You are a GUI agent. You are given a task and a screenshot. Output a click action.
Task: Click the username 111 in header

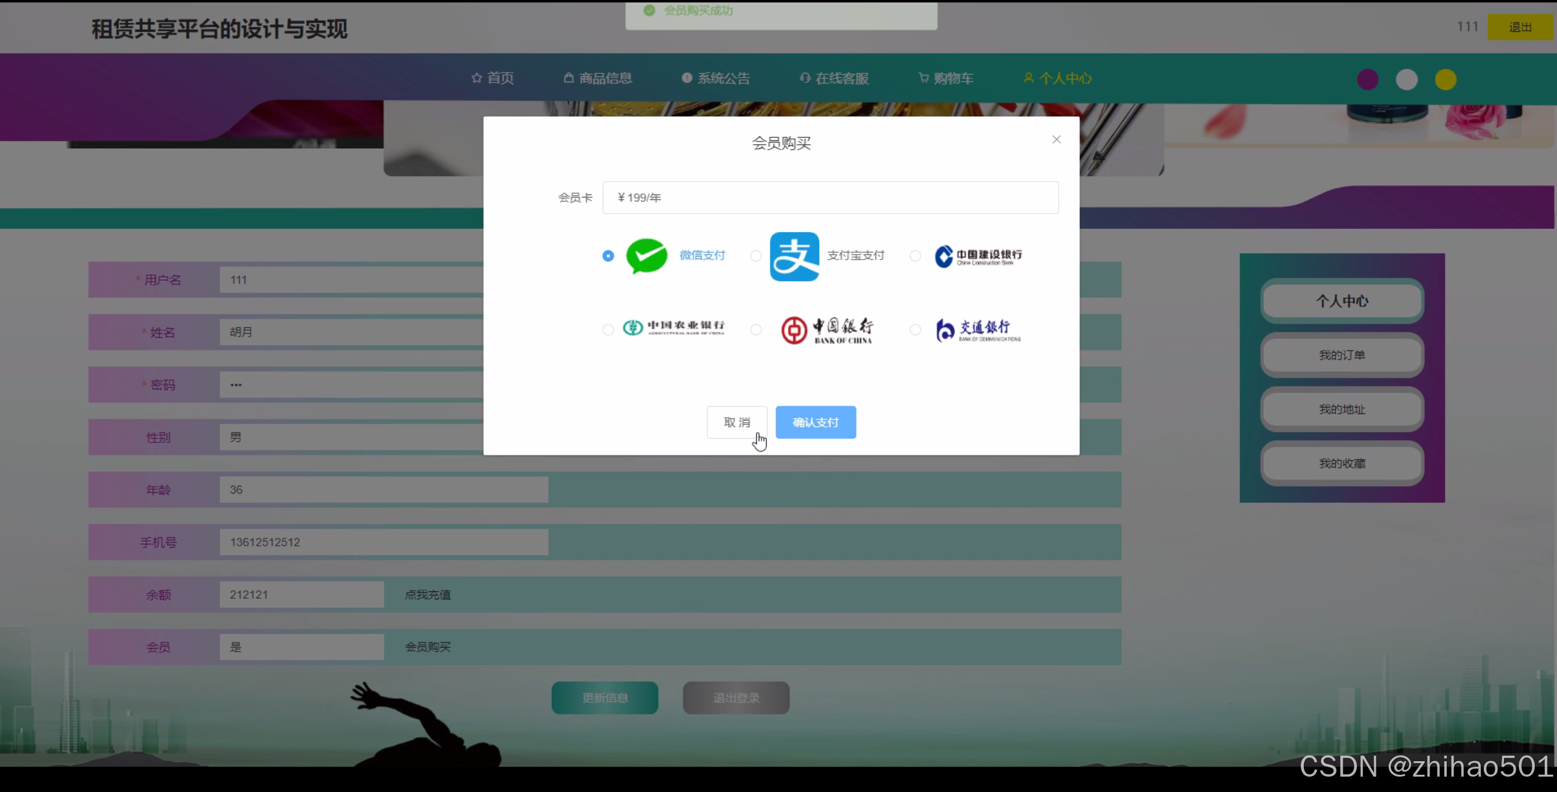pyautogui.click(x=1468, y=26)
